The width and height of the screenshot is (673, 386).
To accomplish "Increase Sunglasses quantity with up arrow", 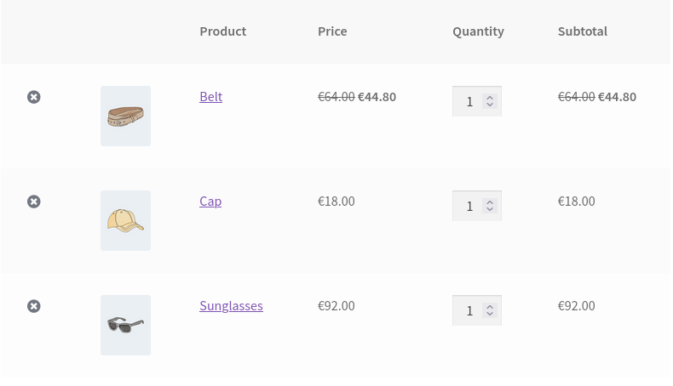I will pos(490,307).
